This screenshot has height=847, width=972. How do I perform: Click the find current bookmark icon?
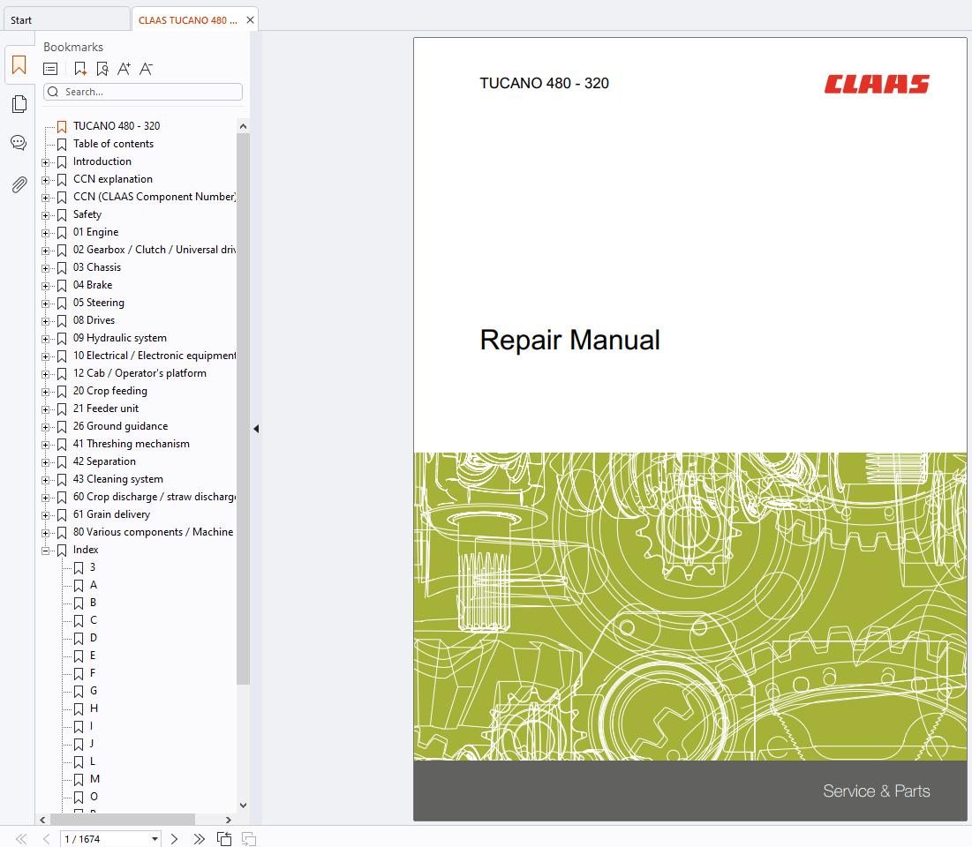point(102,69)
